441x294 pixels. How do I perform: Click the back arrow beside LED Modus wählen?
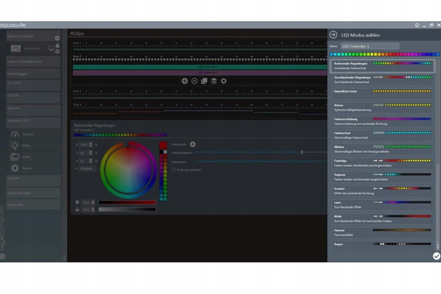coord(333,35)
